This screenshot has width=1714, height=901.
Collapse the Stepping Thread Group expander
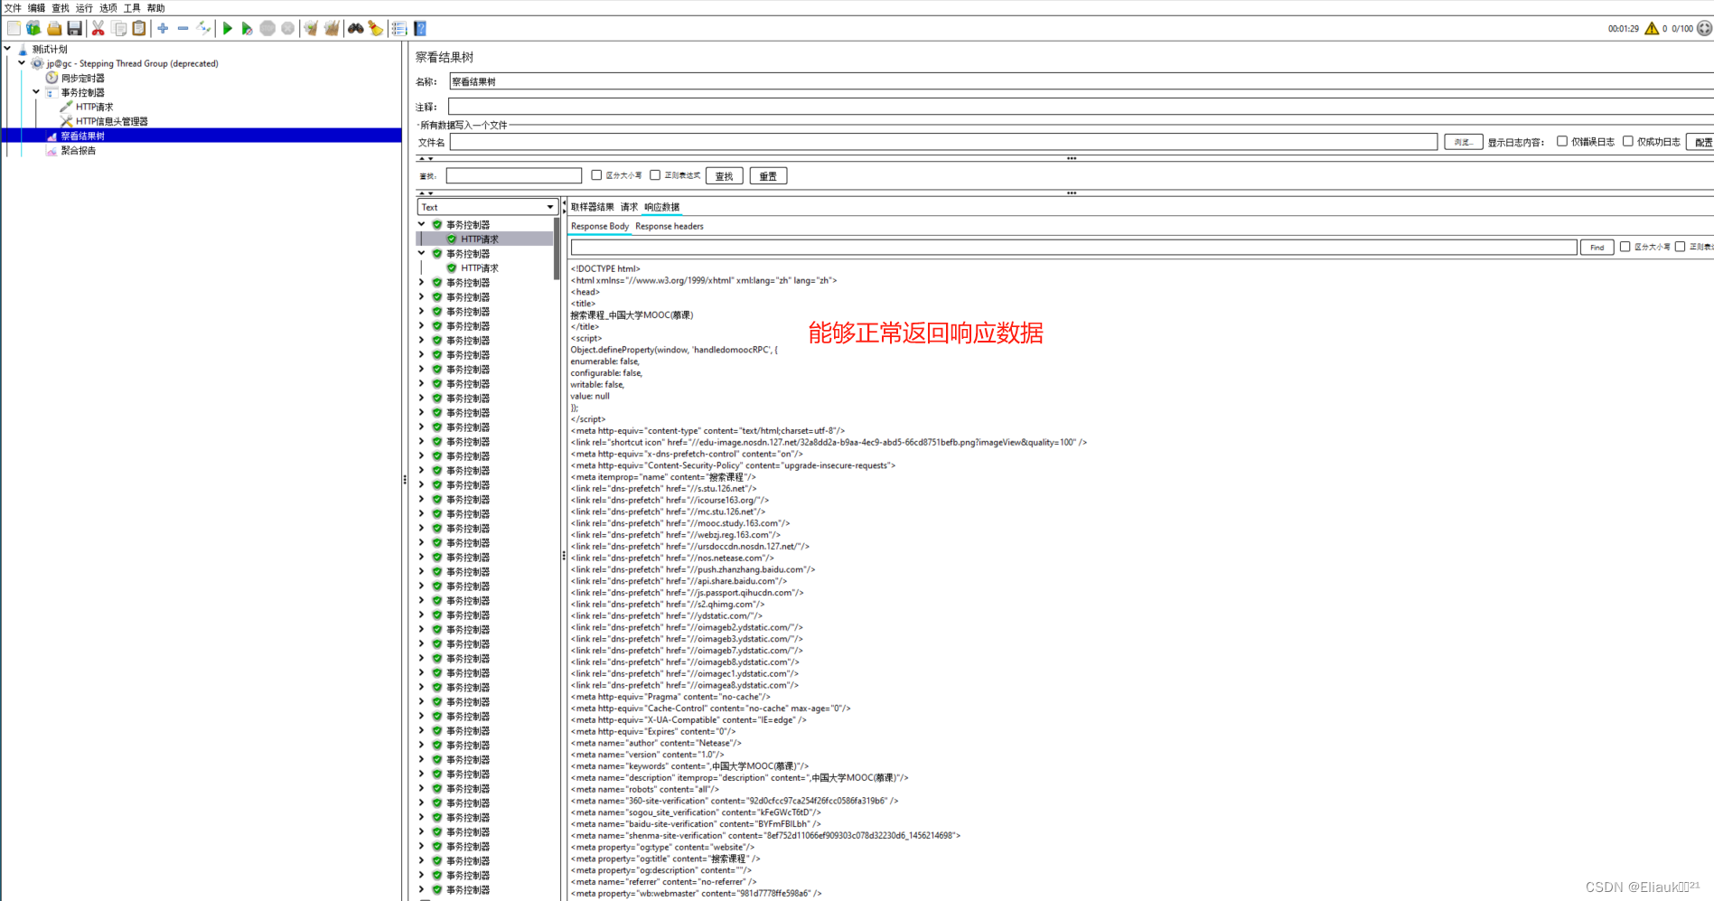click(x=22, y=63)
